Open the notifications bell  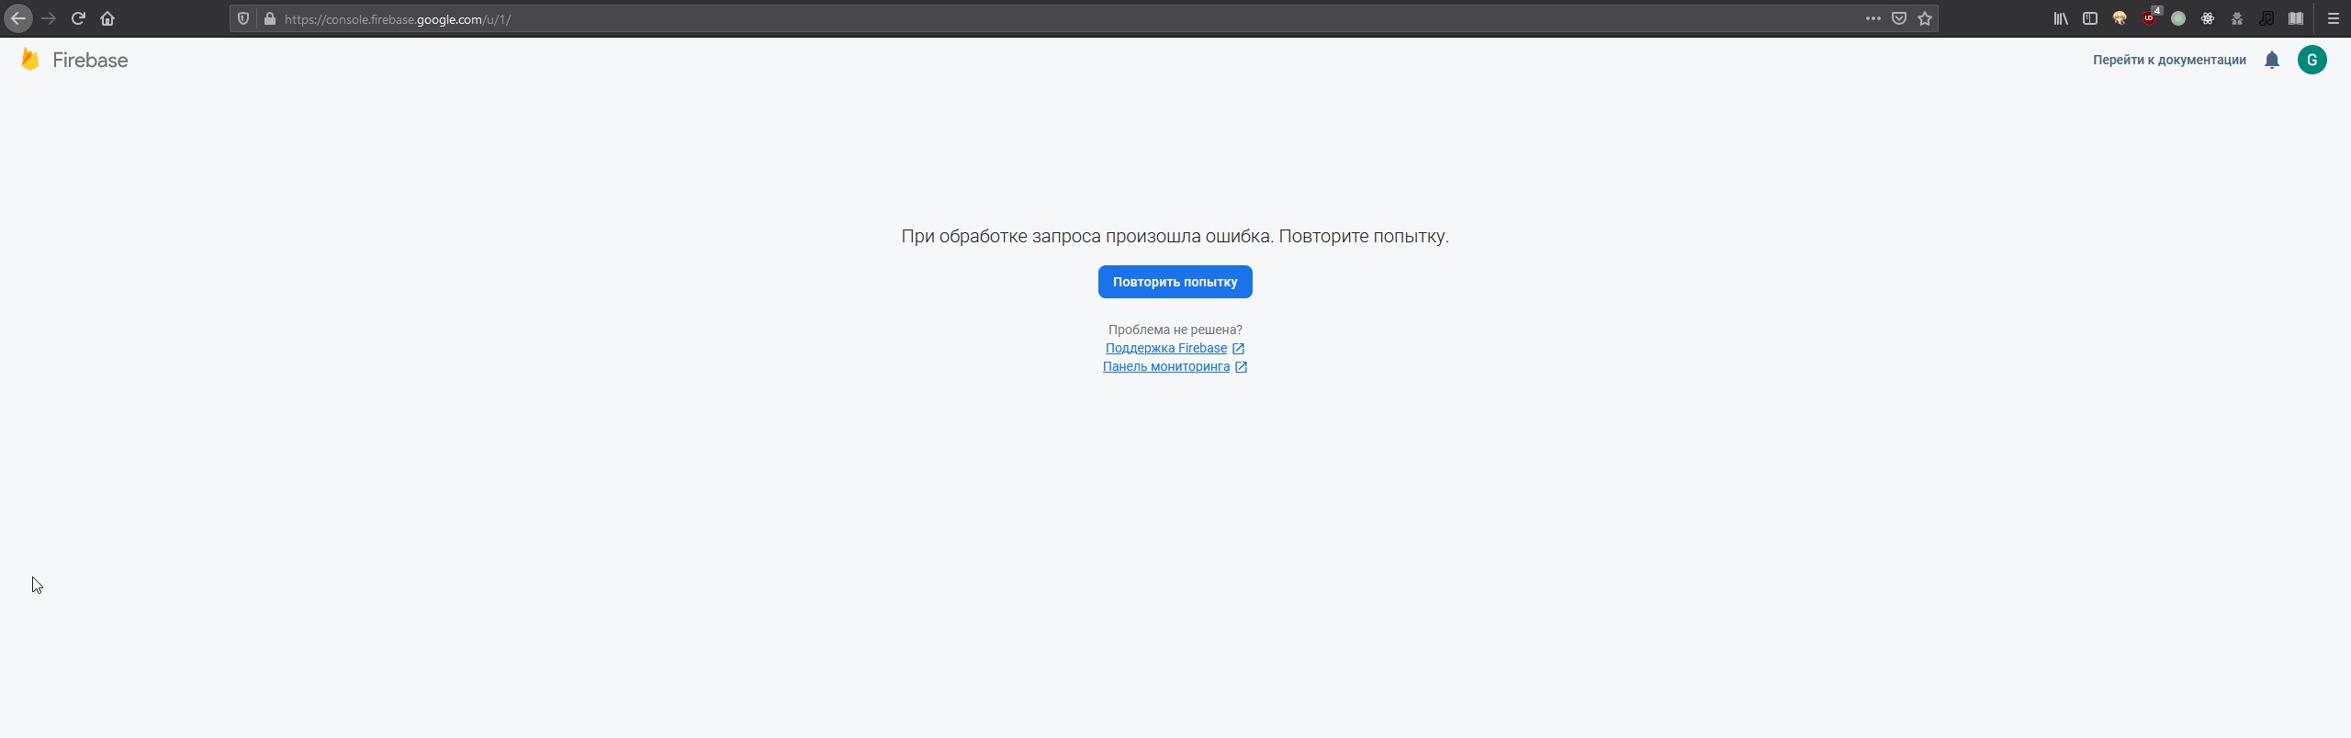tap(2272, 60)
